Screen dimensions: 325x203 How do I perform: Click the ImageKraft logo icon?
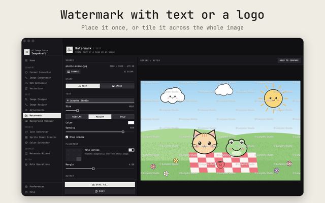(27, 52)
